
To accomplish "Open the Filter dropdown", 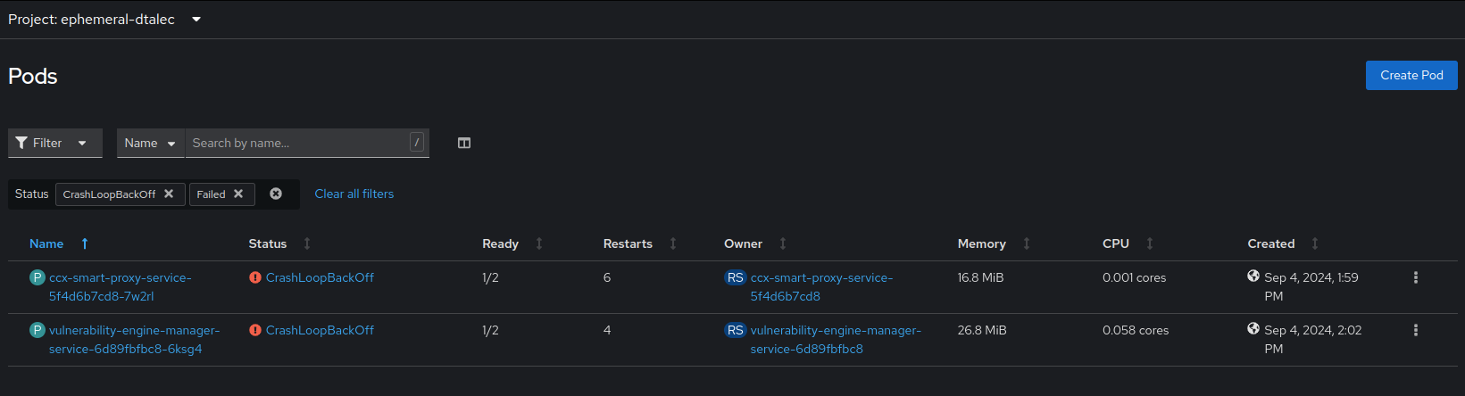I will (54, 143).
